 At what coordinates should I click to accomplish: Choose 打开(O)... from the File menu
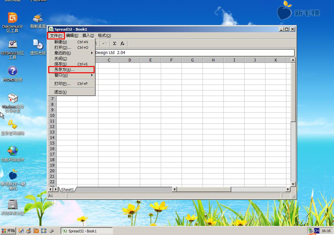point(71,48)
